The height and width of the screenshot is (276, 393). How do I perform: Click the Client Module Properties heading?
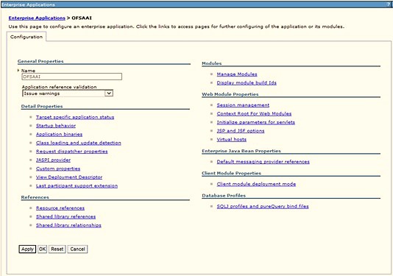(x=231, y=173)
